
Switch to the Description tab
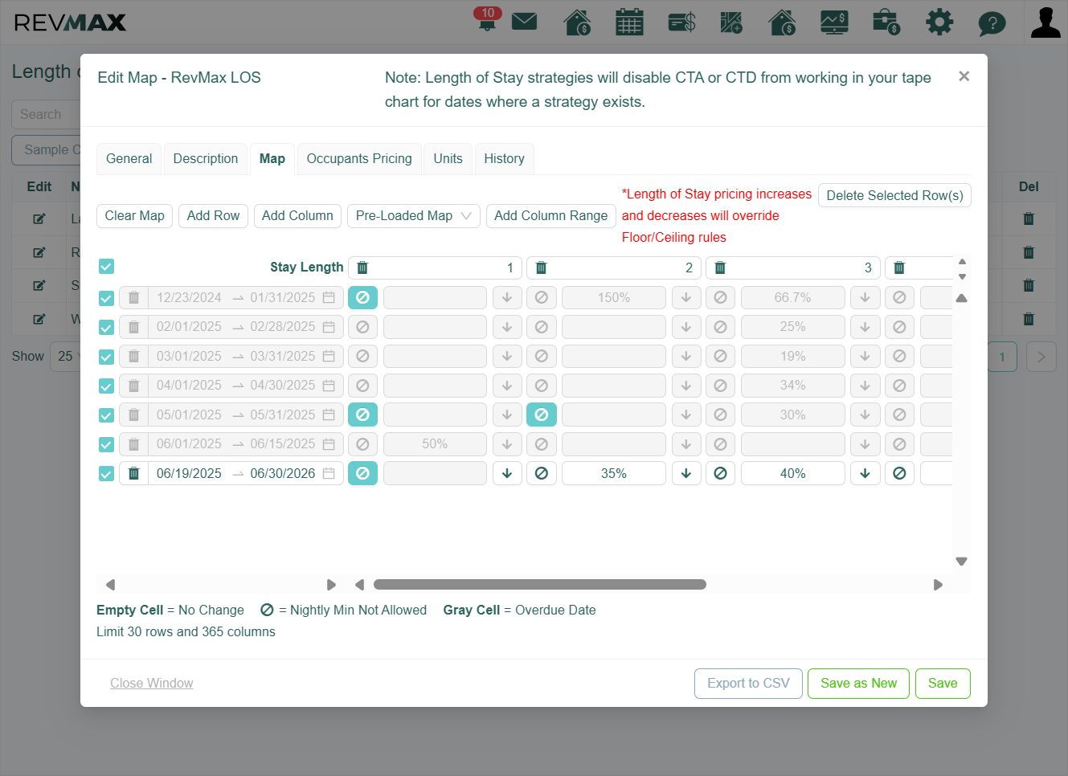pyautogui.click(x=206, y=159)
